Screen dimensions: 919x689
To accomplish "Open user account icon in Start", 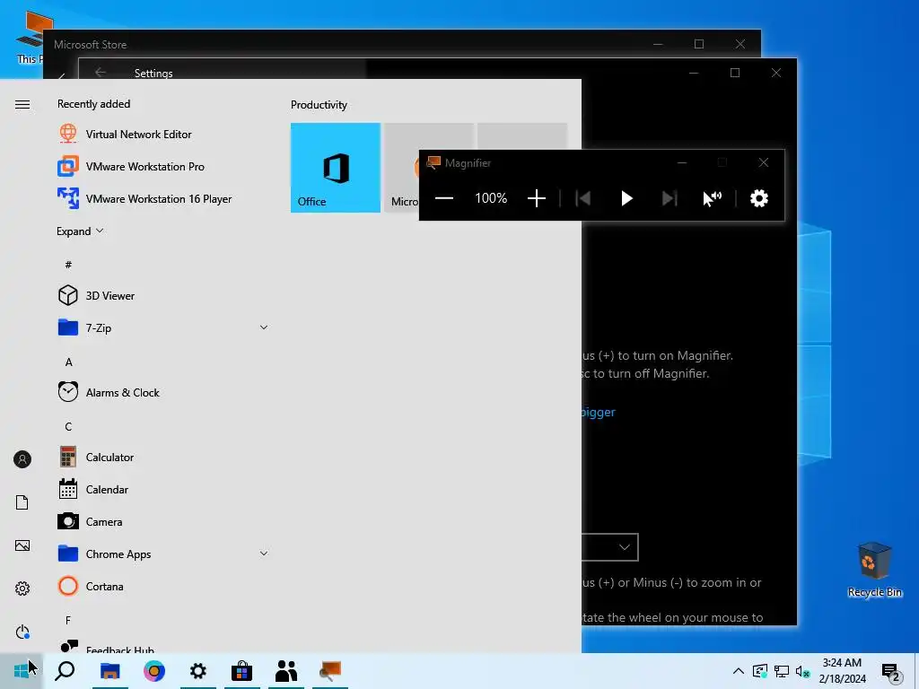I will coord(22,459).
